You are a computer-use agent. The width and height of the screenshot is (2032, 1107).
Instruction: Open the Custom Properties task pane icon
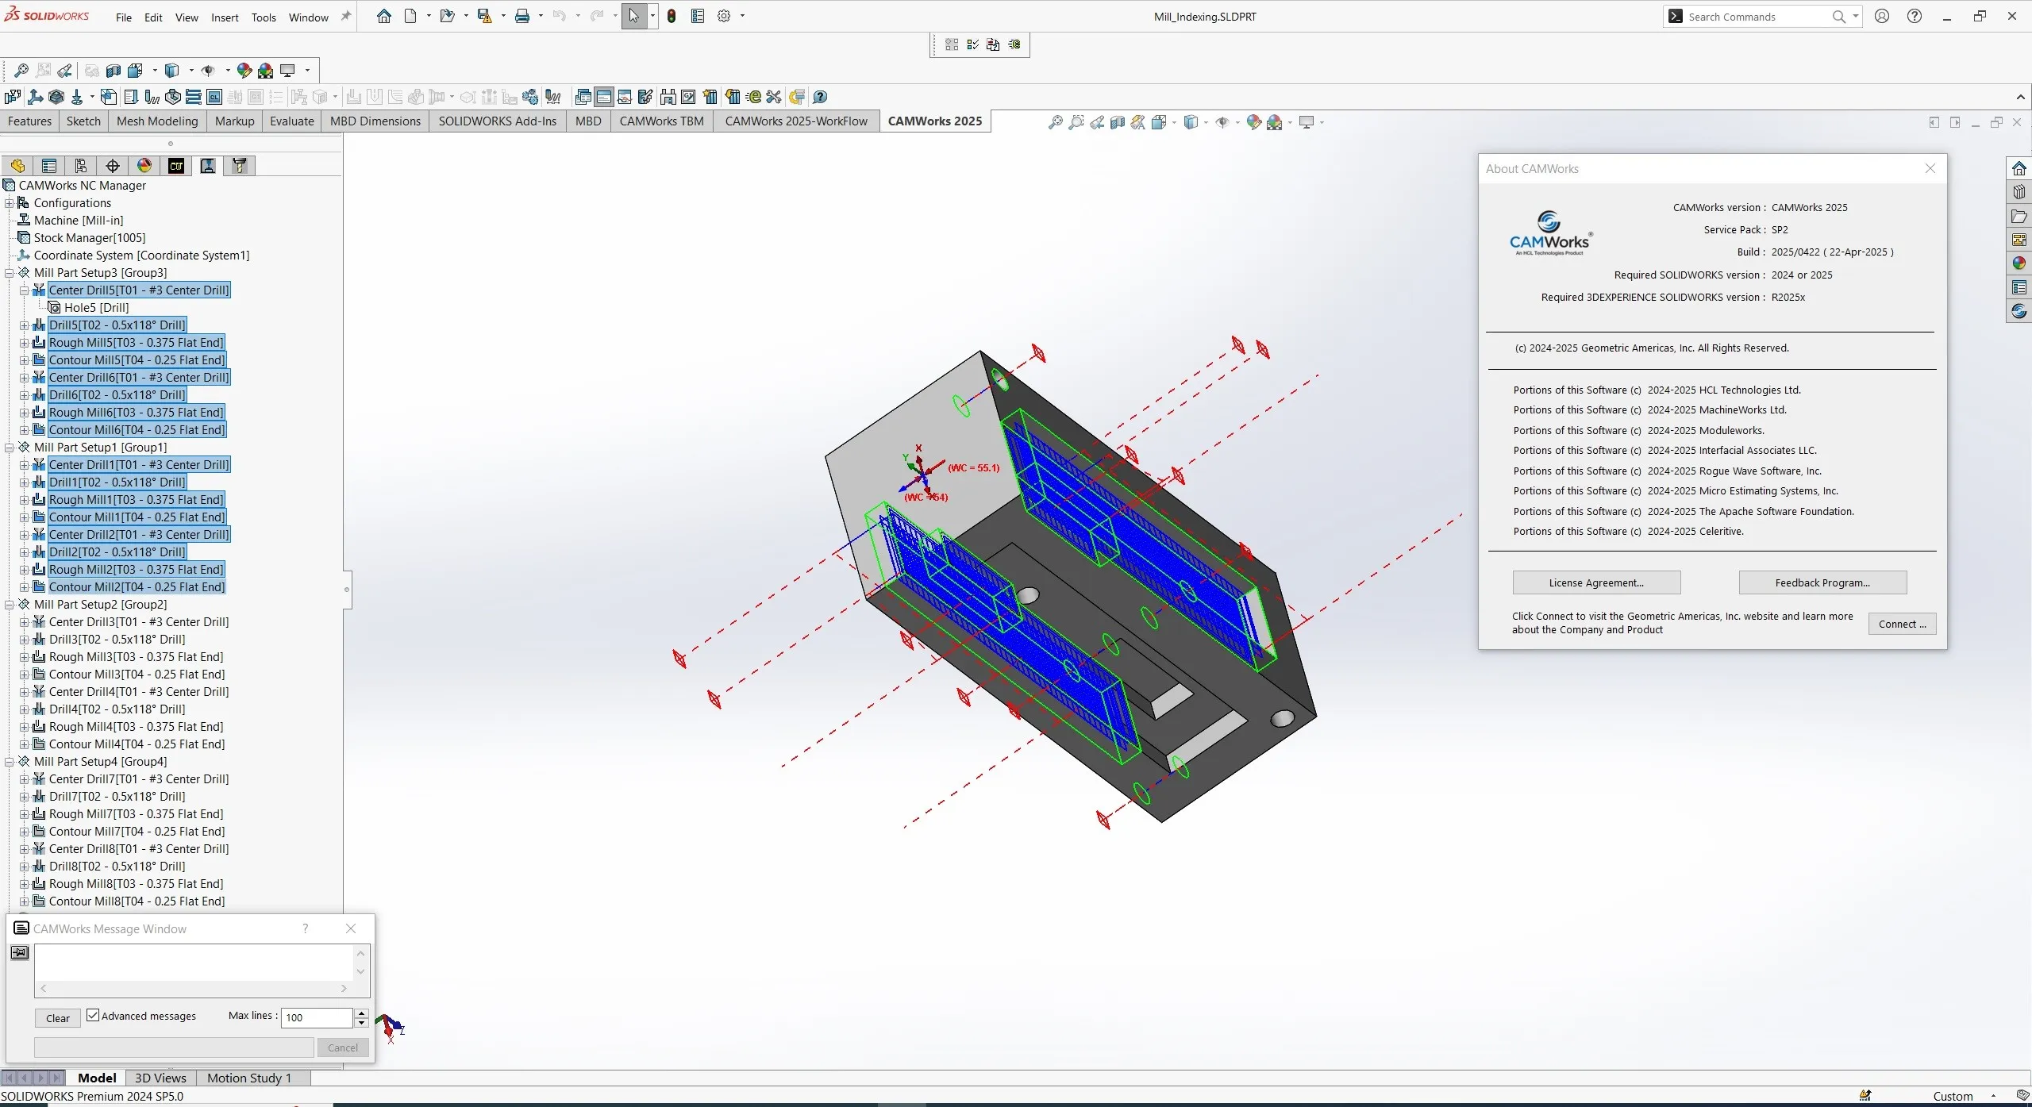point(2019,287)
